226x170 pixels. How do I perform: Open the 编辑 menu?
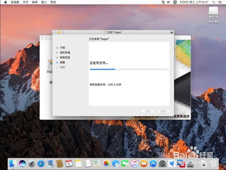pos(35,2)
